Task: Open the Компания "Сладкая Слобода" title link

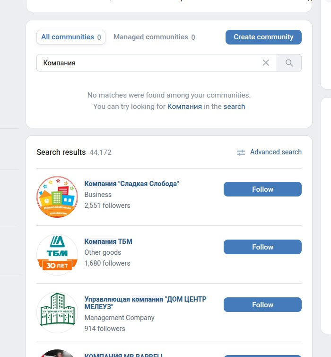Action: (x=131, y=184)
